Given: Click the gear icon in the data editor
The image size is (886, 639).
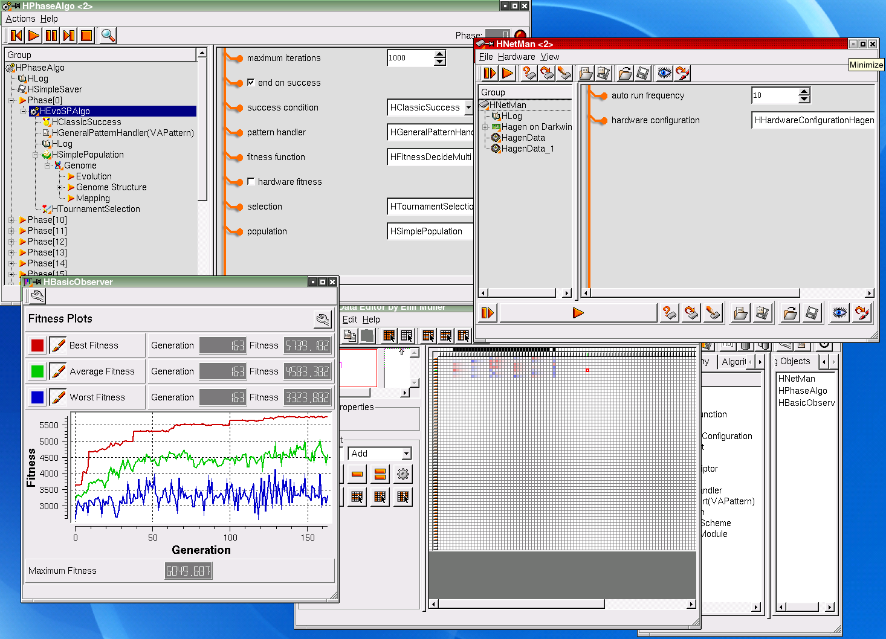Looking at the screenshot, I should pyautogui.click(x=403, y=474).
